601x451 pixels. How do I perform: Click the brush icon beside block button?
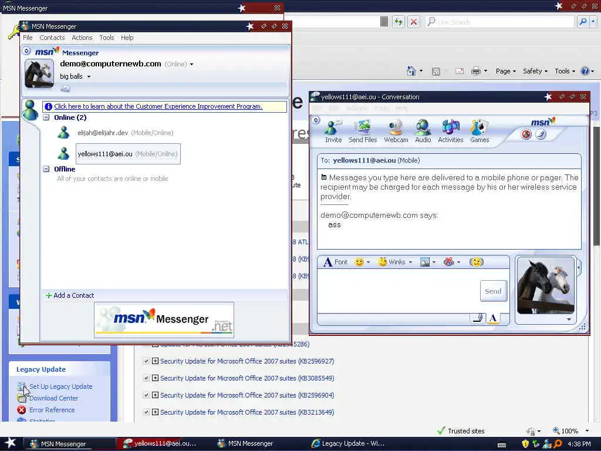(x=541, y=134)
